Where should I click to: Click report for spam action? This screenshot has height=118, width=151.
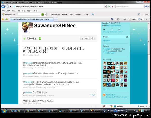pos(109,53)
